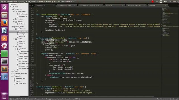The height and width of the screenshot is (100, 179).
Task: Open reviews.js in app_api controllers
Action: click(23, 17)
